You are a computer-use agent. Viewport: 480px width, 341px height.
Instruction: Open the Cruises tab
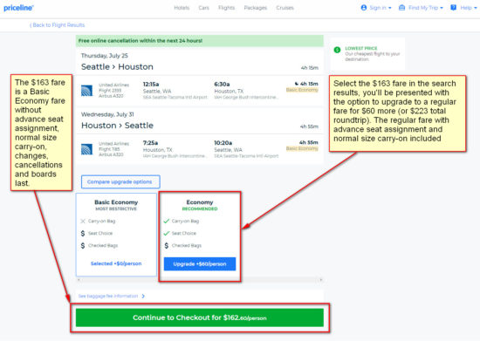285,8
